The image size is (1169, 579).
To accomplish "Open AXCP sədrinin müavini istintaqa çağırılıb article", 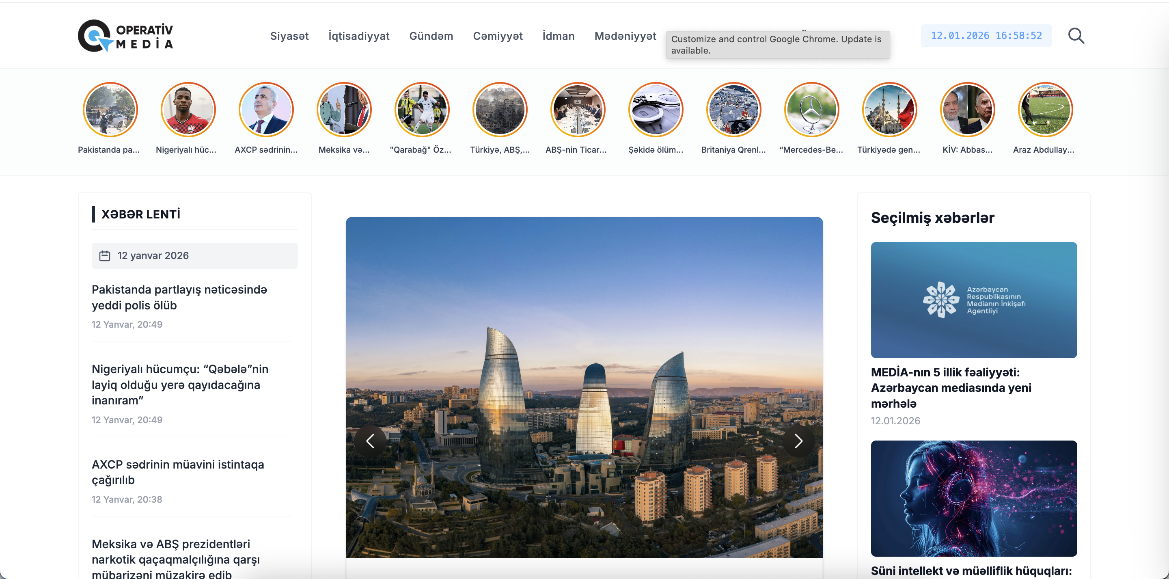I will 177,472.
